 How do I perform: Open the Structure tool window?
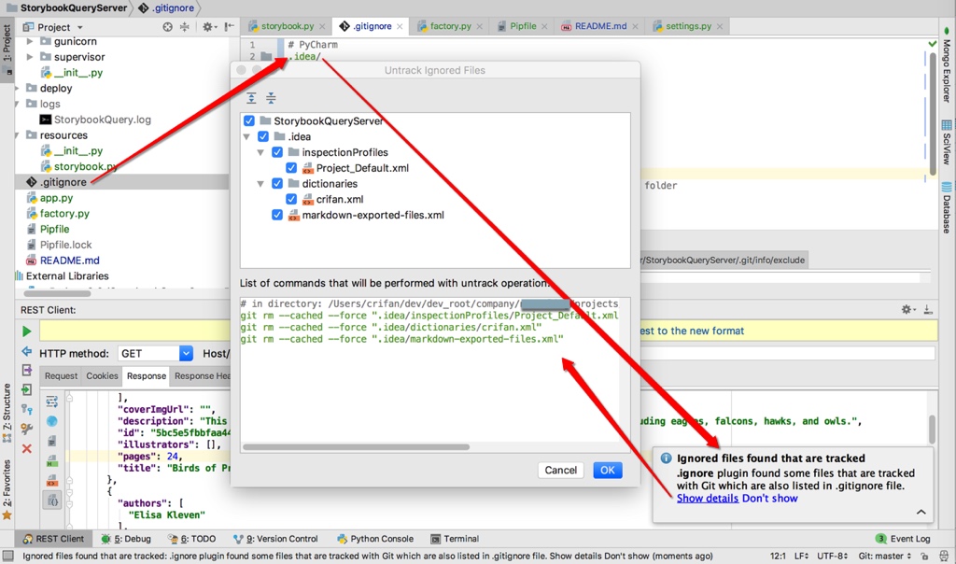click(x=7, y=414)
